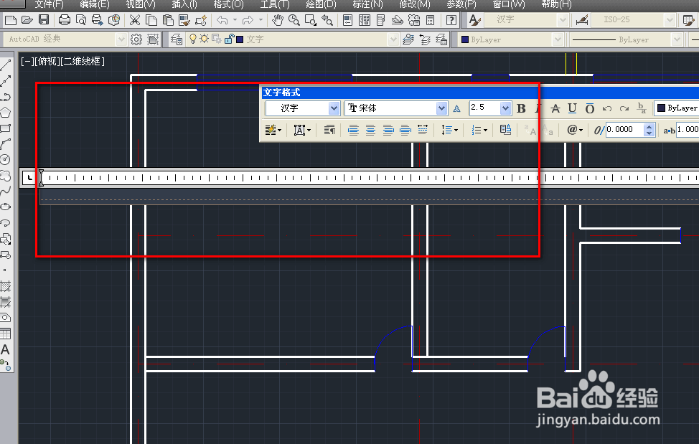The height and width of the screenshot is (444, 699).
Task: Pick ByLayer text color in format toolbar
Action: pos(677,108)
